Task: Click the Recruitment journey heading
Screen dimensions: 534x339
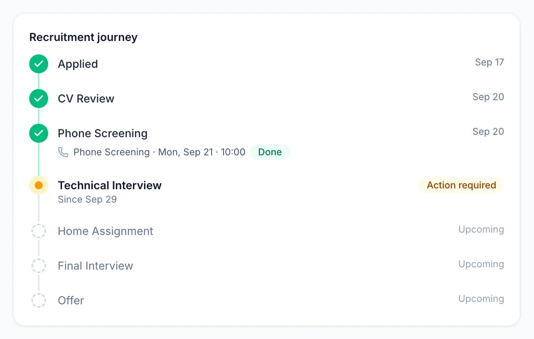Action: click(x=84, y=37)
